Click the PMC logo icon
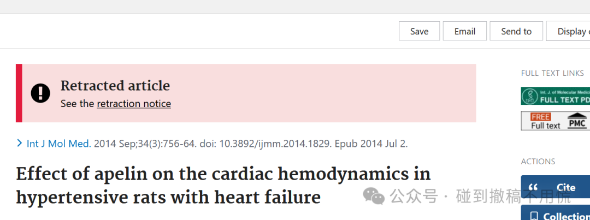The height and width of the screenshot is (220, 590). click(577, 121)
